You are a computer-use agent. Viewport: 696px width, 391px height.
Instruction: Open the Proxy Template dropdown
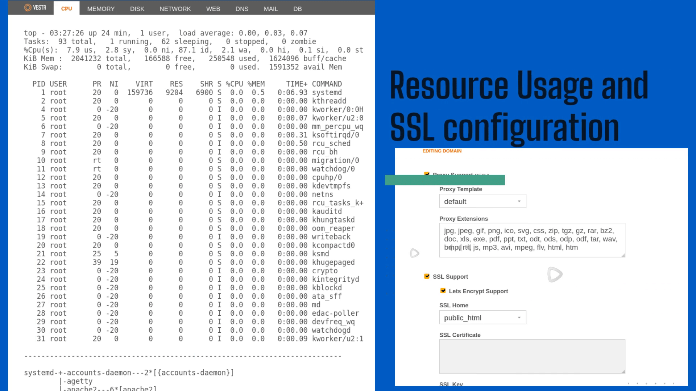click(482, 201)
